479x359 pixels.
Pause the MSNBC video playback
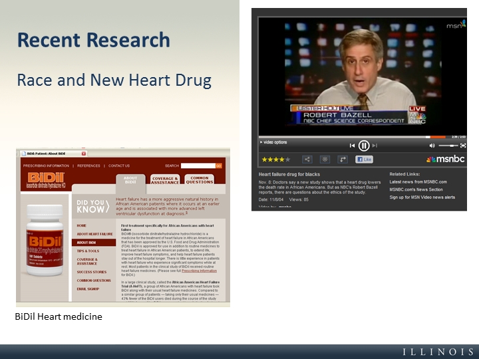pyautogui.click(x=363, y=146)
